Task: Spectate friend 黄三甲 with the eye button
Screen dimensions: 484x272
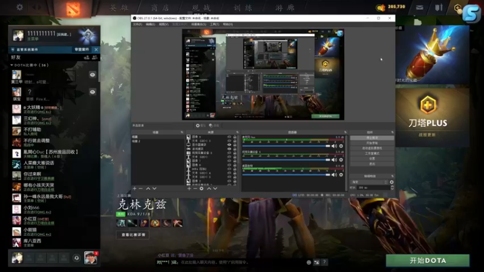Action: pyautogui.click(x=93, y=74)
